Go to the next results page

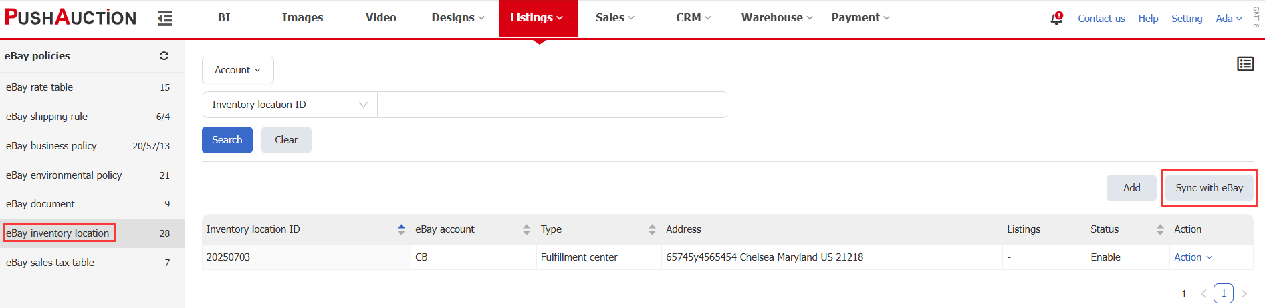(1244, 293)
